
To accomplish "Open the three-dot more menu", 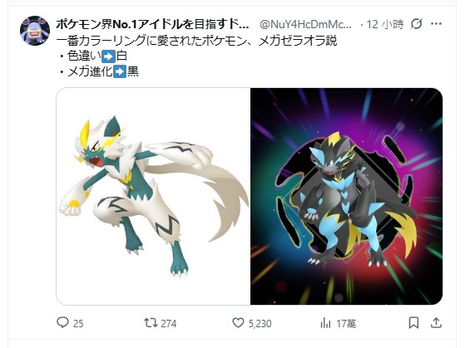I will [x=436, y=24].
